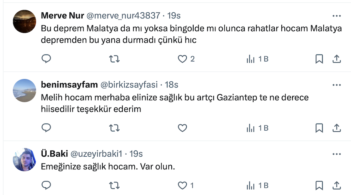This screenshot has height=195, width=351.
Task: Share Merve Nur's tweet
Action: pos(336,59)
